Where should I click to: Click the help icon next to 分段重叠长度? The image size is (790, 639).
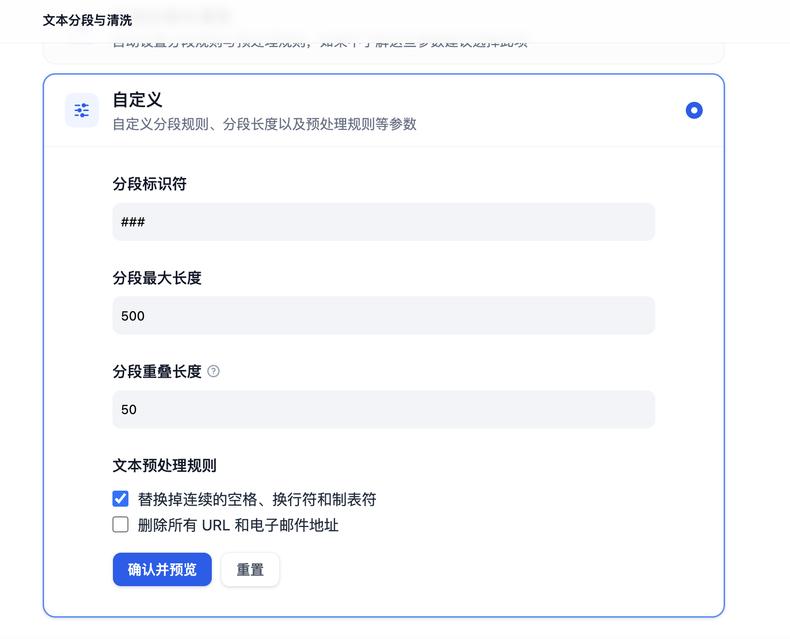point(213,371)
